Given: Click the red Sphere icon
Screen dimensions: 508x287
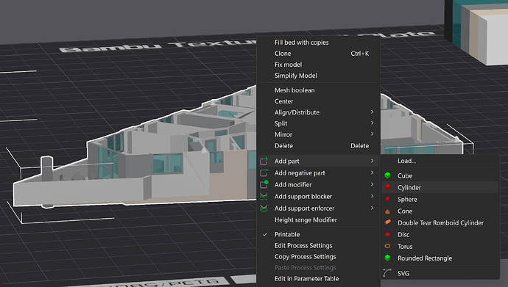Looking at the screenshot, I should (x=387, y=199).
